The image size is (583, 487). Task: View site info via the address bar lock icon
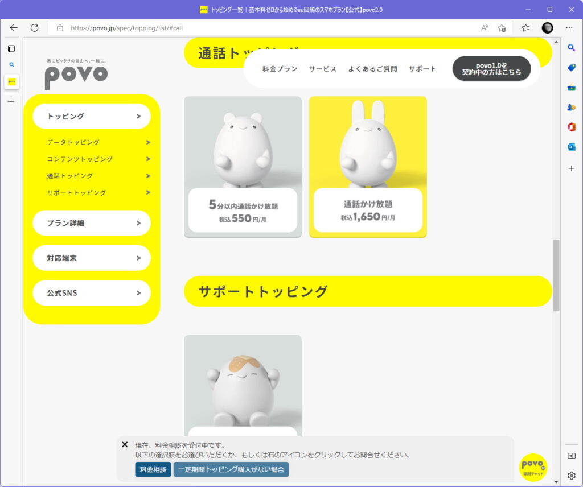pyautogui.click(x=60, y=28)
